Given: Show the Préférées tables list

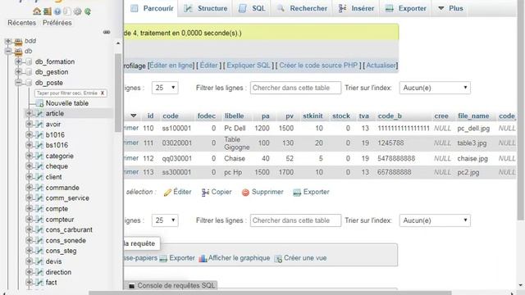Looking at the screenshot, I should coord(57,23).
